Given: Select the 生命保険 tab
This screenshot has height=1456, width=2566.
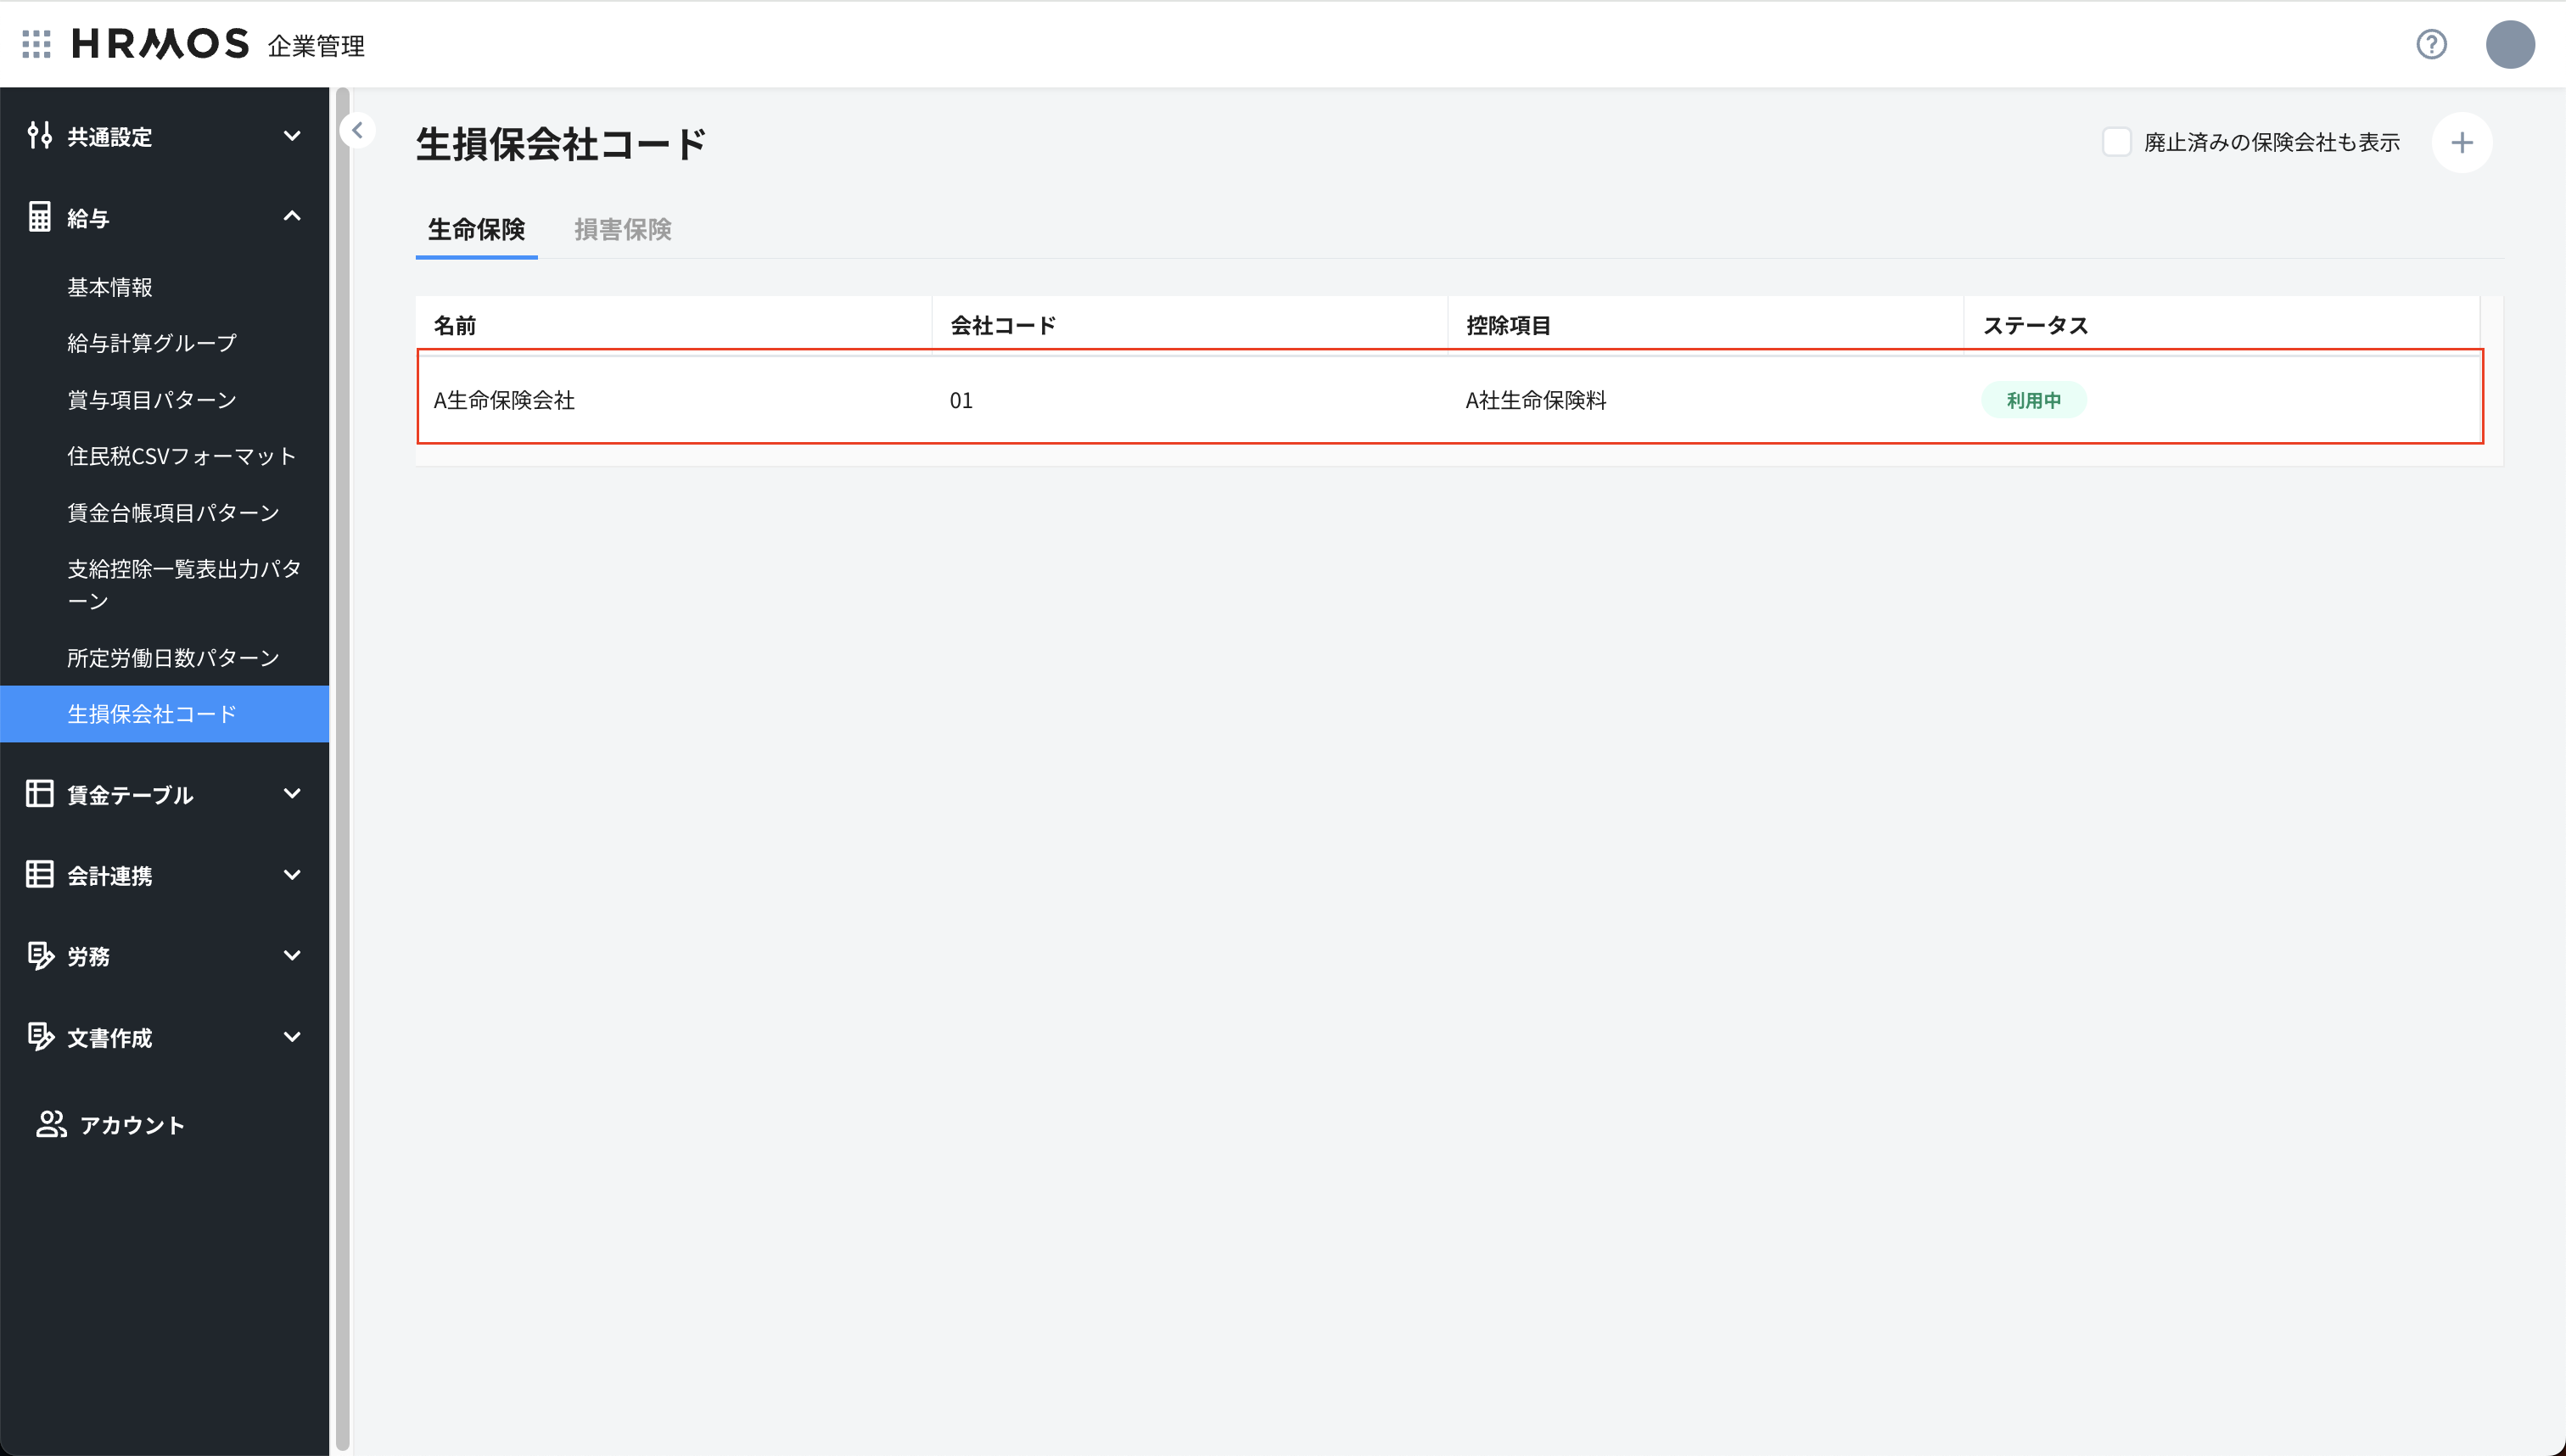Looking at the screenshot, I should click(x=476, y=230).
